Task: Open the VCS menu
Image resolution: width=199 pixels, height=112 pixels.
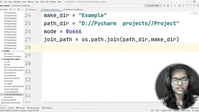Action: click(47, 2)
